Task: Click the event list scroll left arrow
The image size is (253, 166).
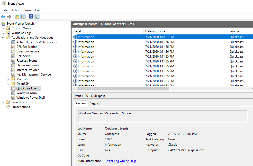Action: tap(74, 89)
